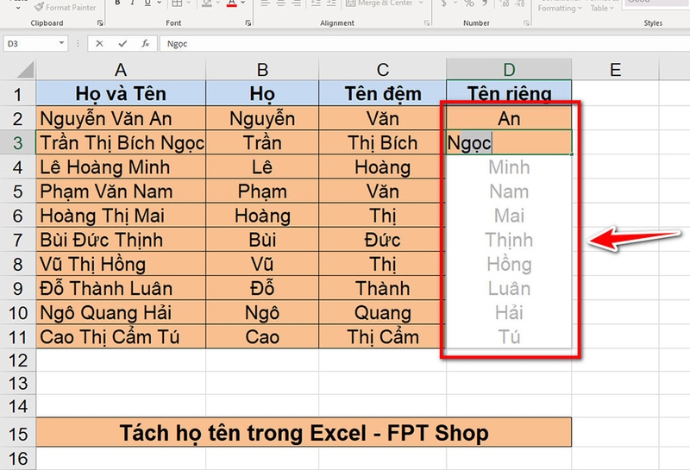The width and height of the screenshot is (690, 470).
Task: Click the Flash Fill suggestion 'Tú'
Action: point(509,336)
